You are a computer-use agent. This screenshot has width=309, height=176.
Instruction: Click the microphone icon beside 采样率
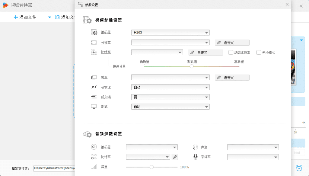pyautogui.click(x=196, y=157)
